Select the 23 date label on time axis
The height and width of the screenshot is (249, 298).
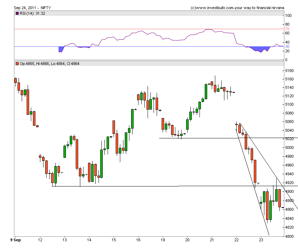261,240
